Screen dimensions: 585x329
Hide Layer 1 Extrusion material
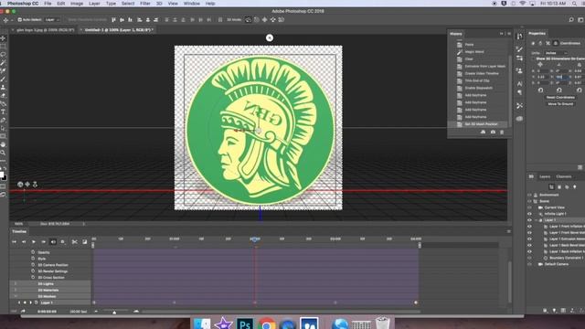pos(529,239)
